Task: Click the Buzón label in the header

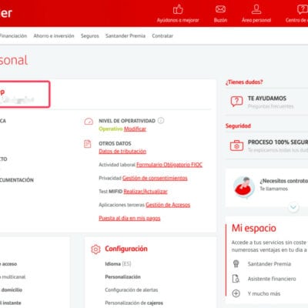Action: (x=220, y=20)
